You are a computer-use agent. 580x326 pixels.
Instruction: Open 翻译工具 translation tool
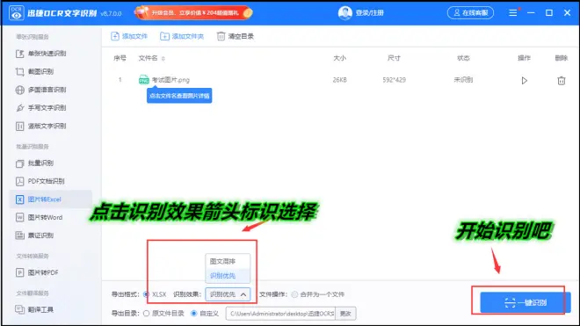point(35,309)
